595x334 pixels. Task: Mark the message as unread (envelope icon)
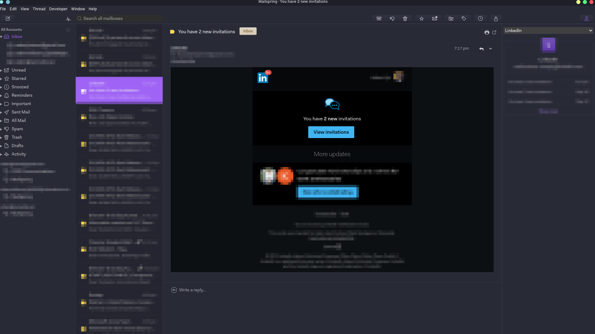coord(435,18)
